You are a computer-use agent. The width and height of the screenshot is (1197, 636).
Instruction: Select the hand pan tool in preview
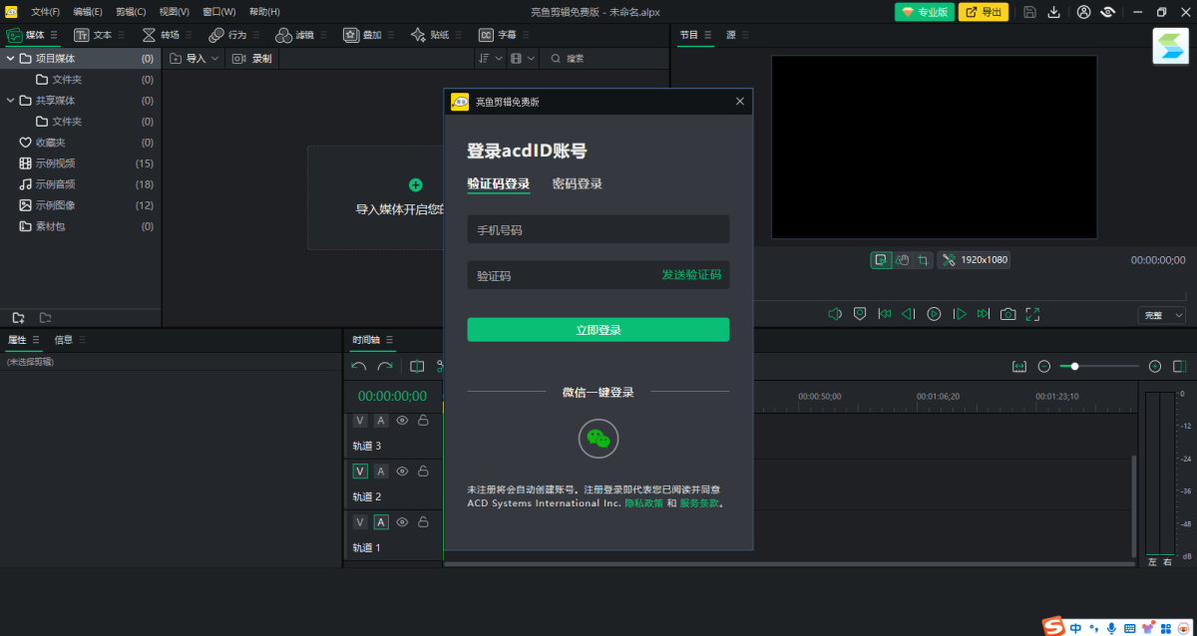click(x=902, y=259)
